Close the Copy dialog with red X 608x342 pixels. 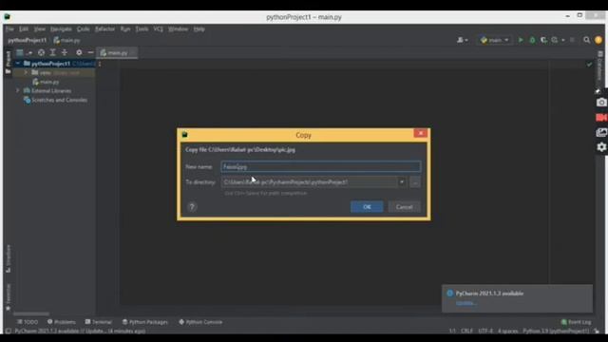420,133
